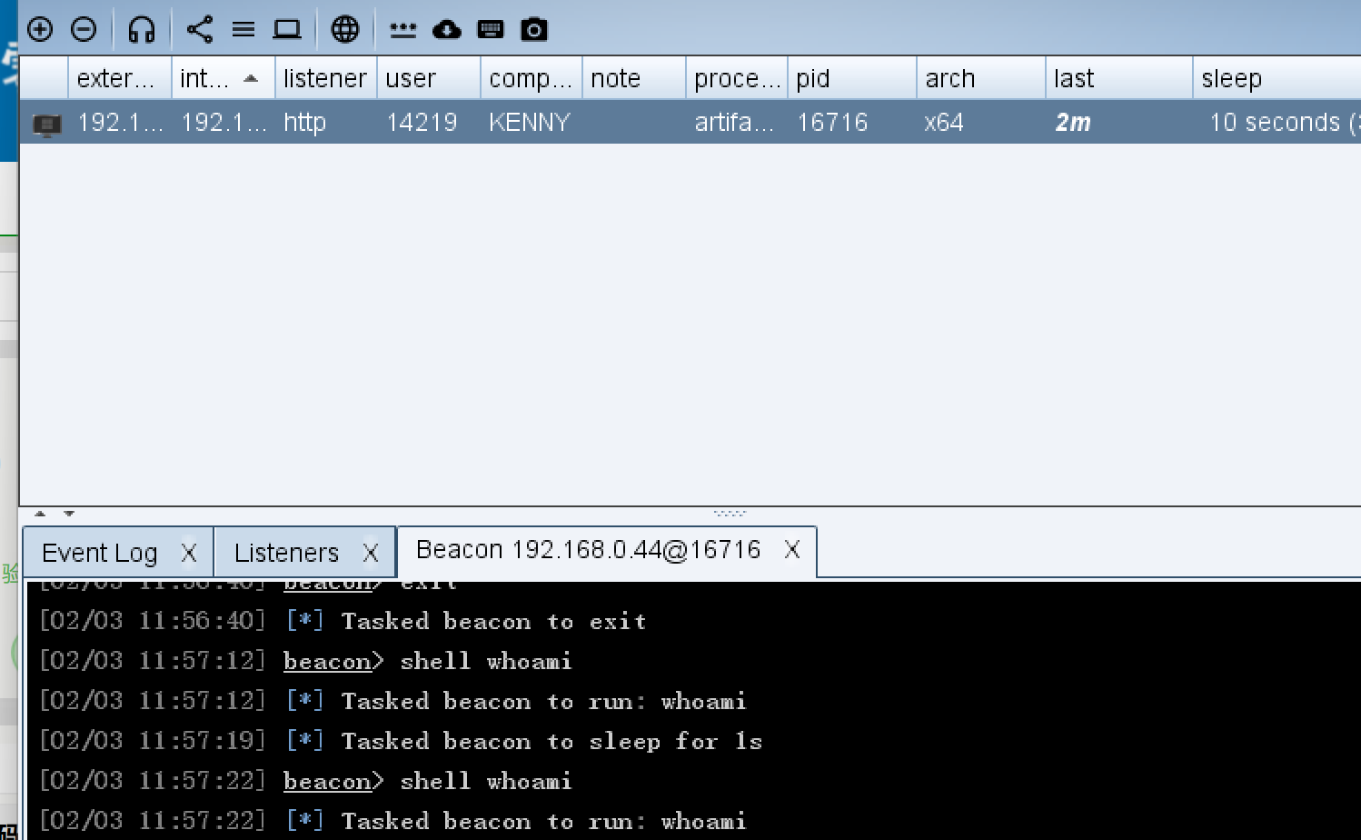
Task: Collapse the split pane with the up arrow
Action: [x=40, y=514]
